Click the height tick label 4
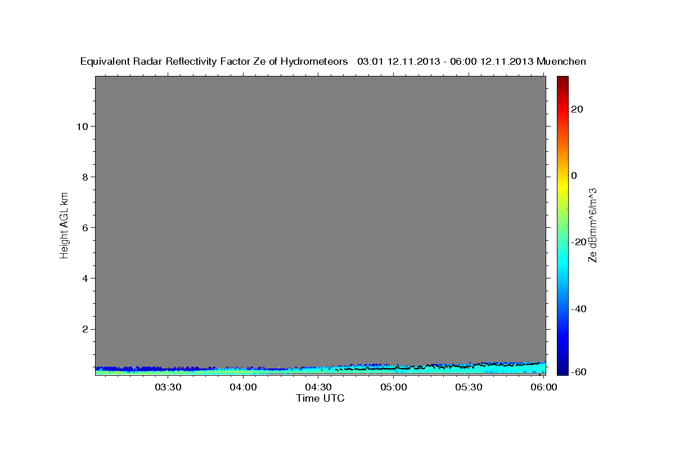 [84, 278]
